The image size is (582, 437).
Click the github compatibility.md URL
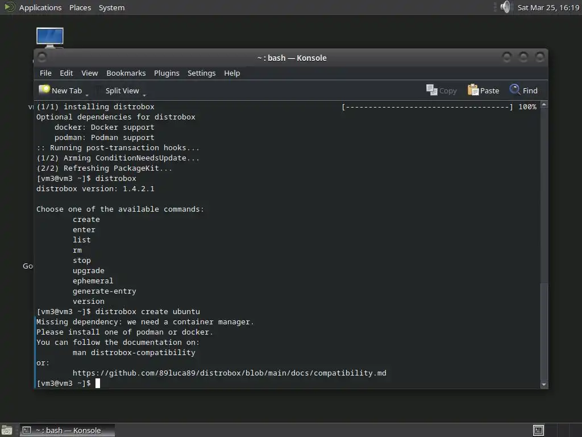coord(230,373)
